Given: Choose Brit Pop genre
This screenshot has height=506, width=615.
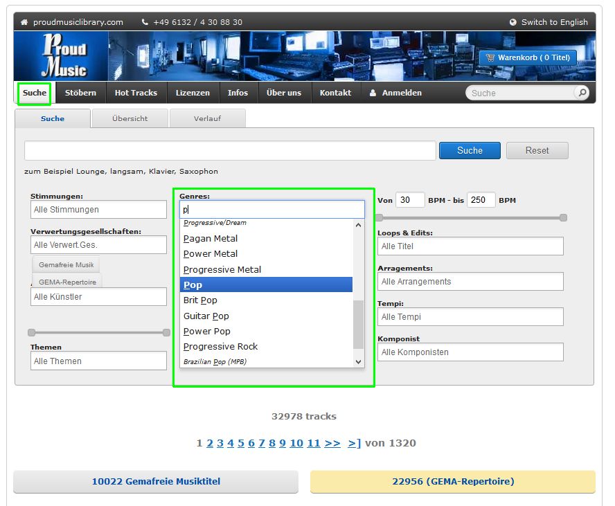Looking at the screenshot, I should click(267, 300).
